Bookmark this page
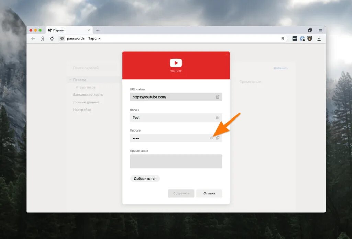Screen dimensions: 352x239 (283, 38)
